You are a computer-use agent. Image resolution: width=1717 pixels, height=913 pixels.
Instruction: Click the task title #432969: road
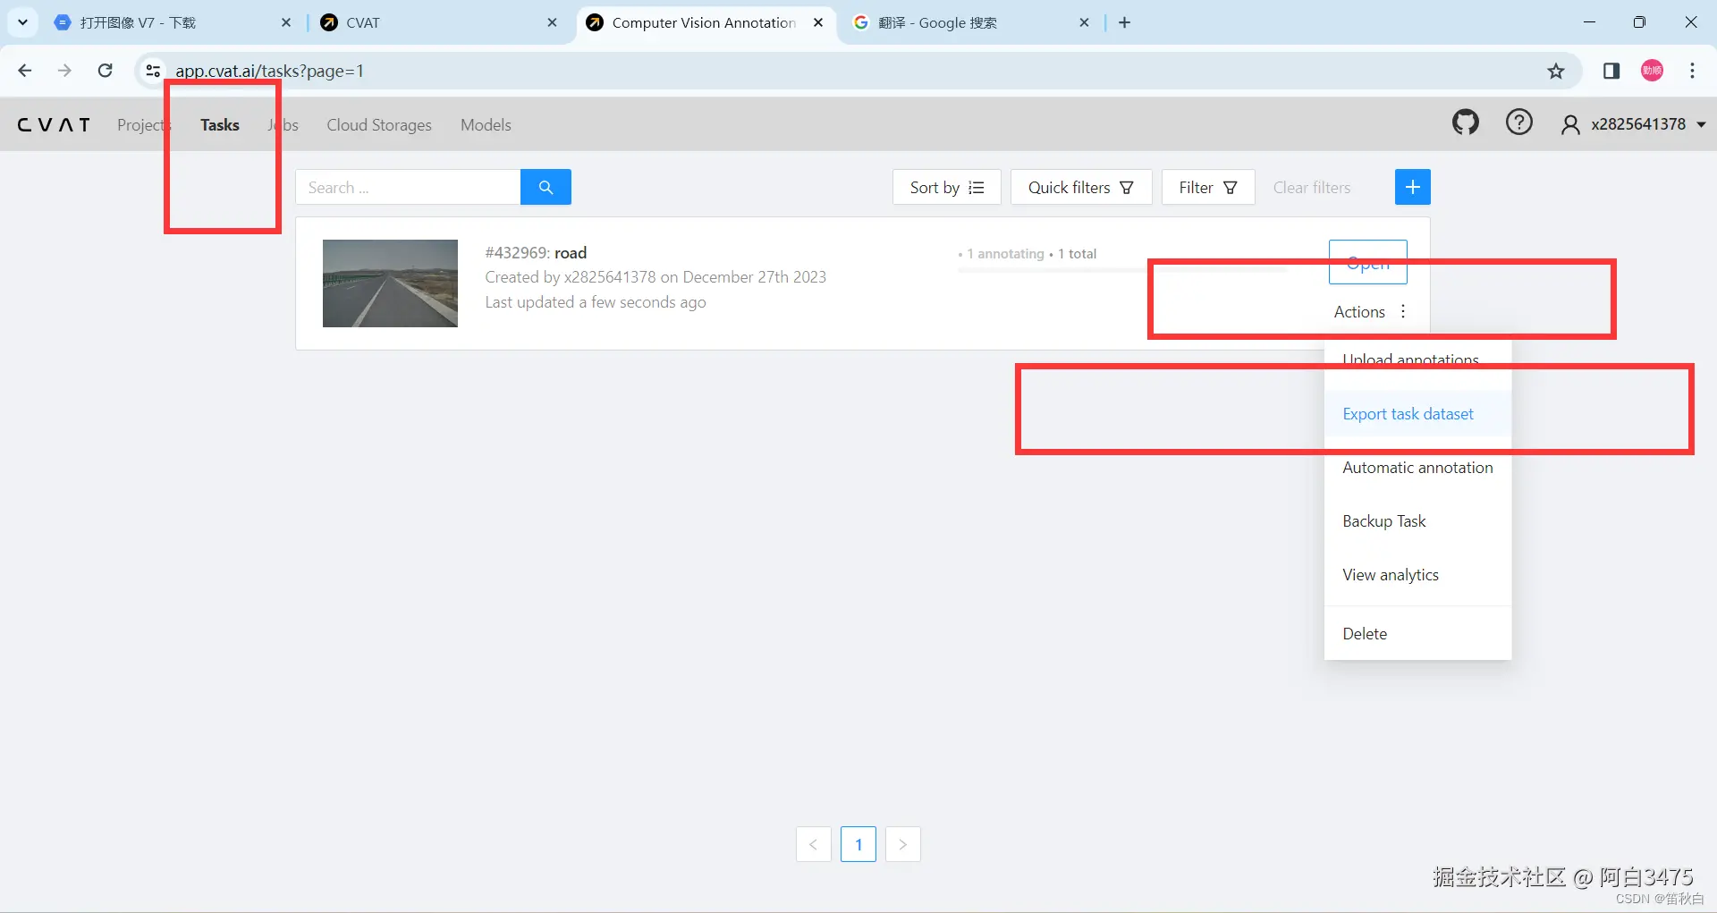coord(536,253)
